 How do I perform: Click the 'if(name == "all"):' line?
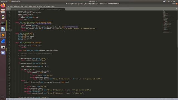28,69
